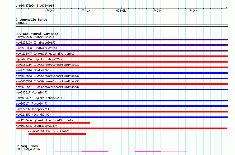The width and height of the screenshot is (235, 155).
Task: Select the 16q12.1 cytogenetic band label
Action: point(21,23)
